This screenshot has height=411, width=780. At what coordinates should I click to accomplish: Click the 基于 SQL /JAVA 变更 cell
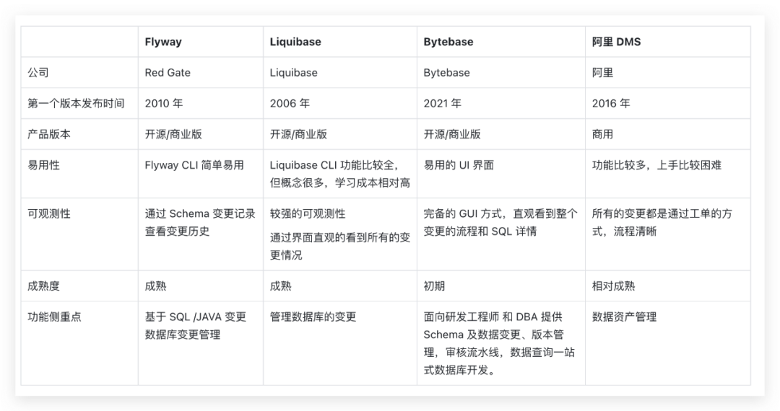click(196, 326)
